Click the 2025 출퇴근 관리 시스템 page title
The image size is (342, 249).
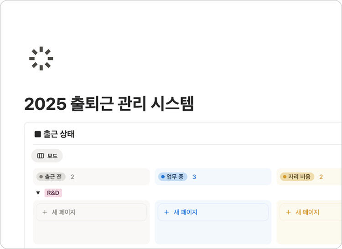[x=109, y=104]
